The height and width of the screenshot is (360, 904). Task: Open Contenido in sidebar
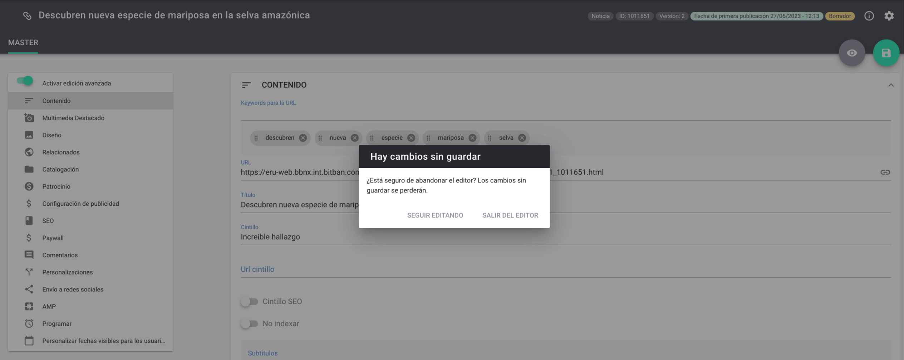(x=90, y=101)
